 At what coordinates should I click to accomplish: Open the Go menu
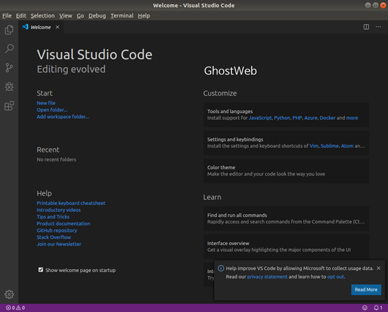click(x=80, y=16)
